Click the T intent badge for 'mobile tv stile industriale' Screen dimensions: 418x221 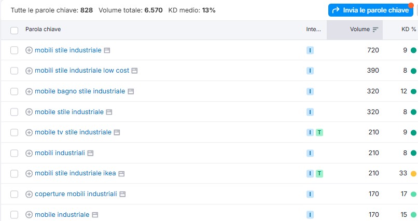319,132
